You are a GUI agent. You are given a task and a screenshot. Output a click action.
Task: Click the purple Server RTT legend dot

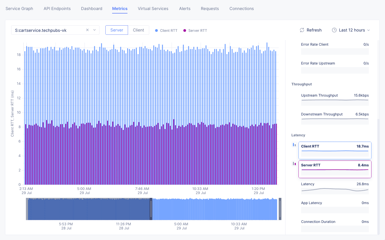coord(185,30)
